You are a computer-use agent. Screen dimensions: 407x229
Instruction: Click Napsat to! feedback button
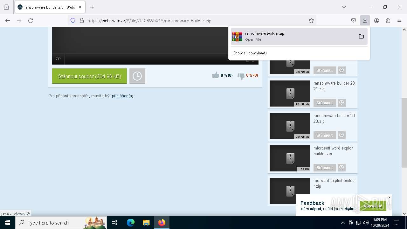(x=373, y=206)
